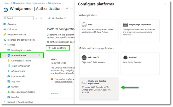The width and height of the screenshot is (173, 107).
Task: Click the Got feedback person icon
Action: click(x=49, y=18)
